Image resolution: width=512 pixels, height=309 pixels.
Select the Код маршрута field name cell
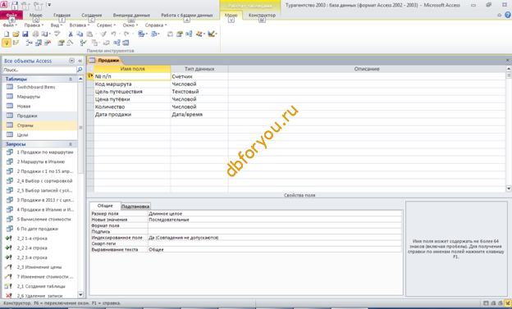[132, 84]
